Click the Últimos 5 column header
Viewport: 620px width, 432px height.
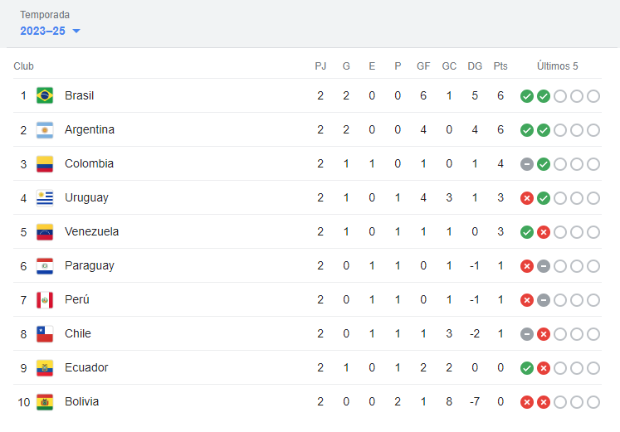[558, 66]
